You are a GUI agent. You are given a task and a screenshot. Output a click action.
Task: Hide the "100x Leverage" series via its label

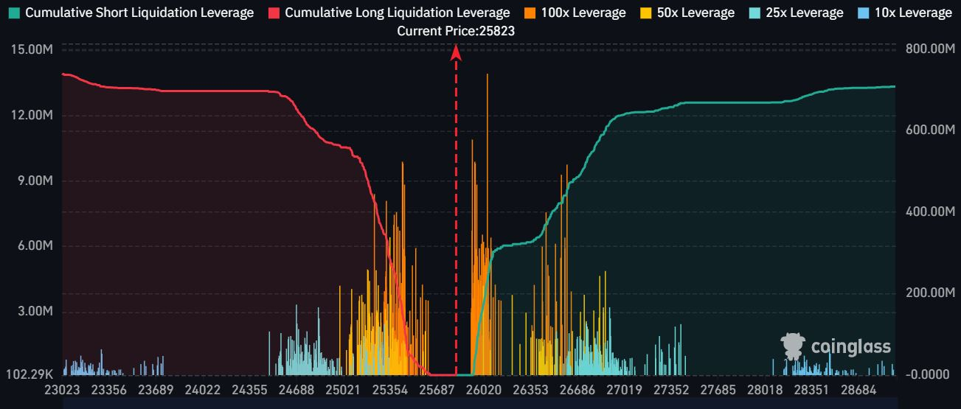coord(583,13)
